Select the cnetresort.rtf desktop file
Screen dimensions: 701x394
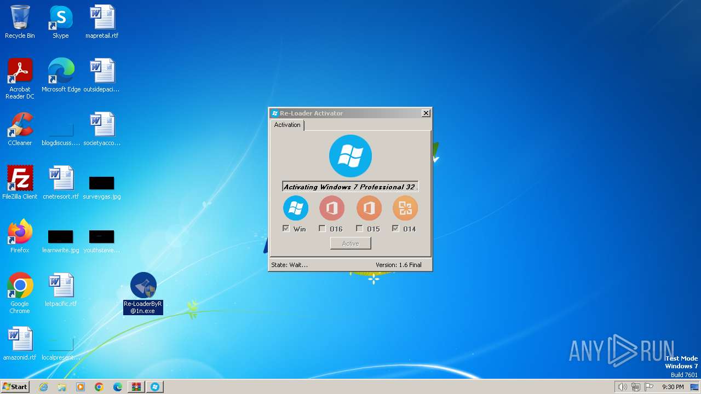[61, 183]
